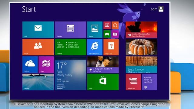
Task: Open the Reading List tile
Action: (133, 82)
